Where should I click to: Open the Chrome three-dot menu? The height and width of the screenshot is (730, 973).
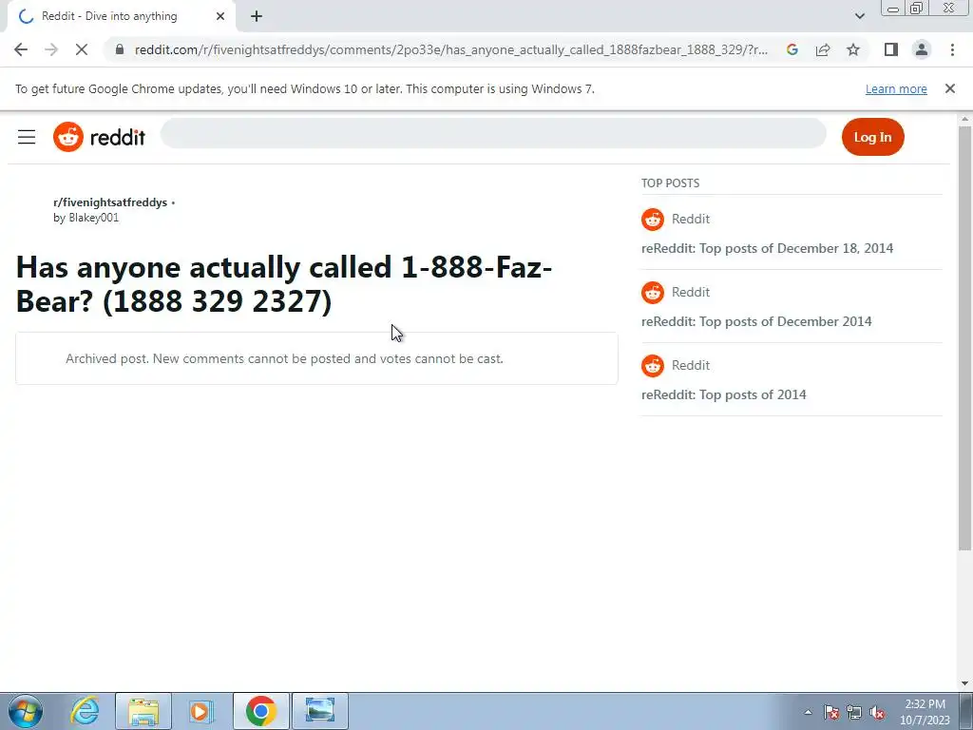(x=952, y=49)
